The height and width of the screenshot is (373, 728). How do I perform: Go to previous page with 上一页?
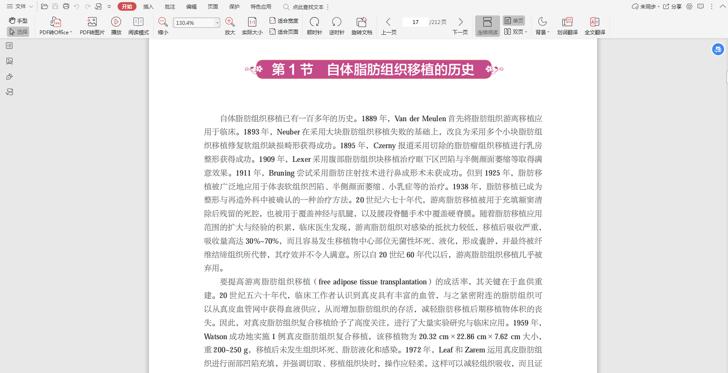(x=388, y=26)
